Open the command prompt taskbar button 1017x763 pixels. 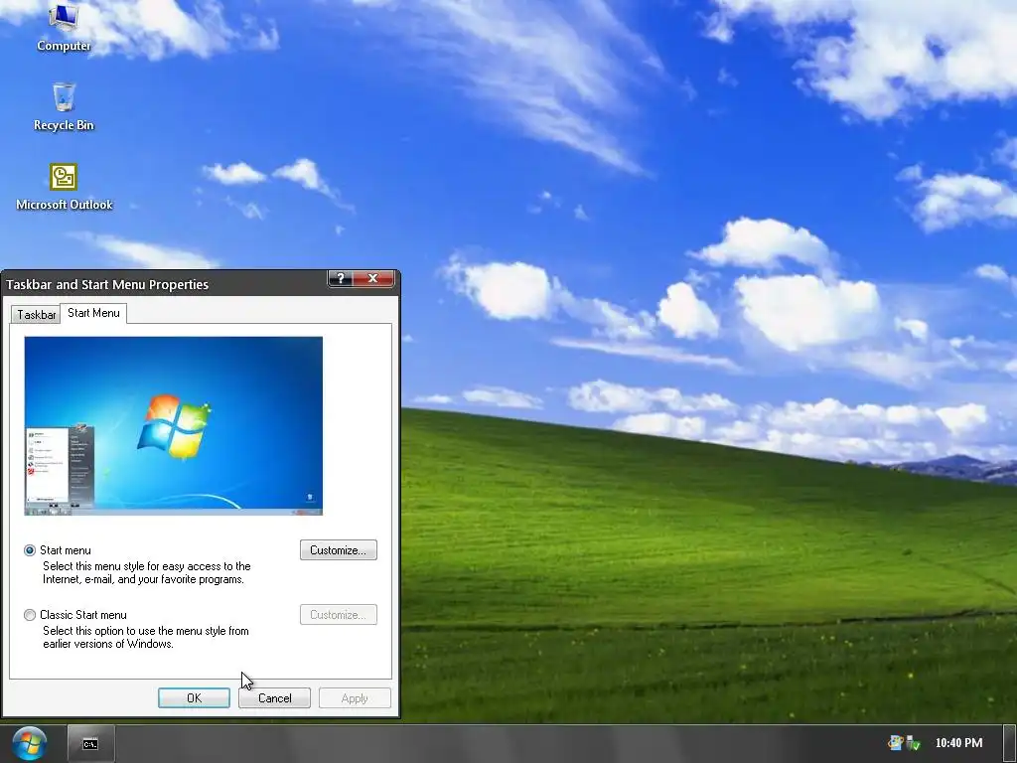tap(90, 743)
